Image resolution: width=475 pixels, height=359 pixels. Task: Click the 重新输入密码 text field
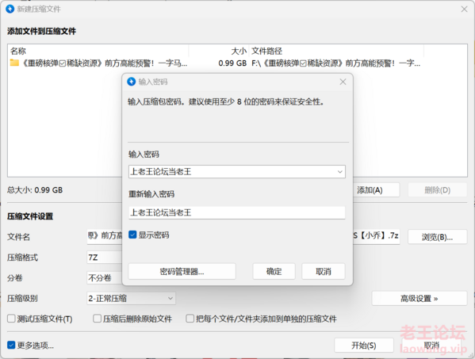(237, 212)
